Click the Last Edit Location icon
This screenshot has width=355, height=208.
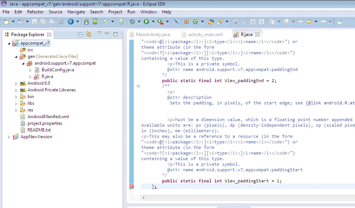point(300,22)
